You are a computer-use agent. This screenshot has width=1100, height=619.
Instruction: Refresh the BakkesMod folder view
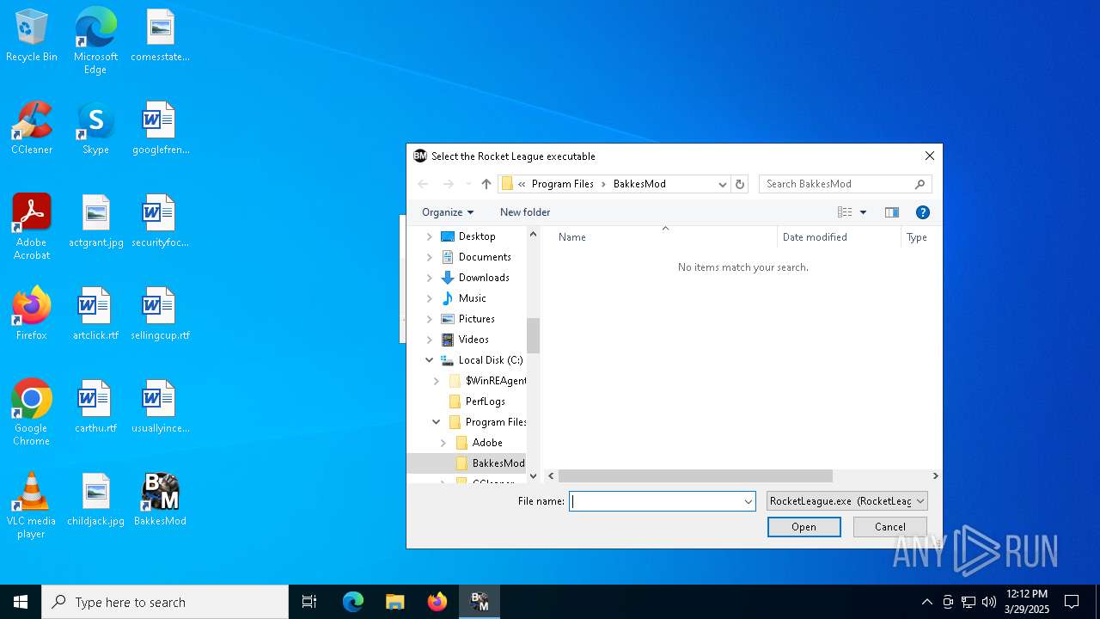click(740, 184)
